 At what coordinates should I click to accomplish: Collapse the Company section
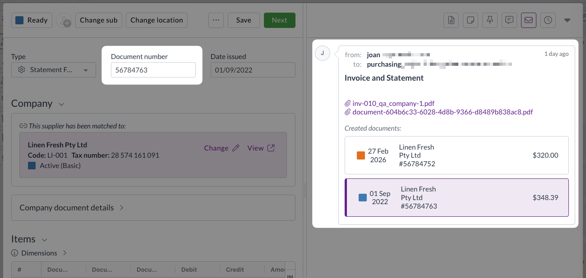click(x=62, y=104)
